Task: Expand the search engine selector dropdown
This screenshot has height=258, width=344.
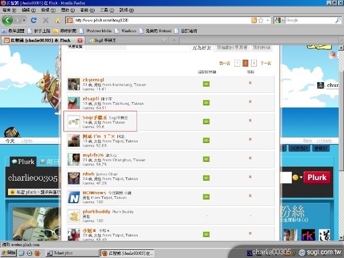Action: (x=283, y=20)
